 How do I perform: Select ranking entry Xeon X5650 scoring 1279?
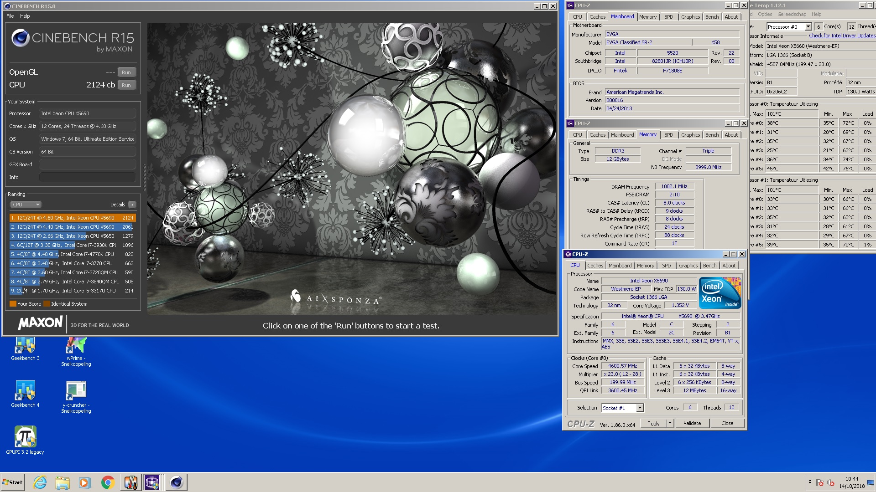72,236
